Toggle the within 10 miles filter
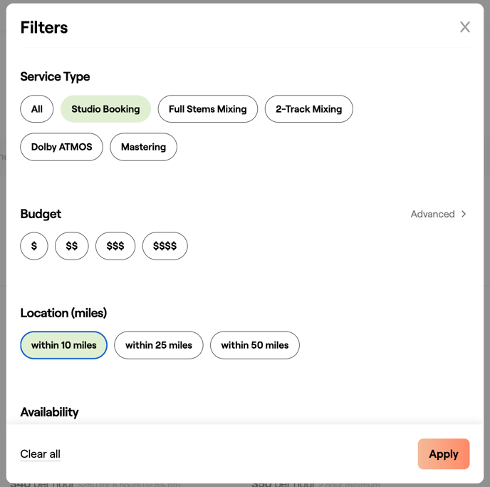The width and height of the screenshot is (490, 487). 63,345
